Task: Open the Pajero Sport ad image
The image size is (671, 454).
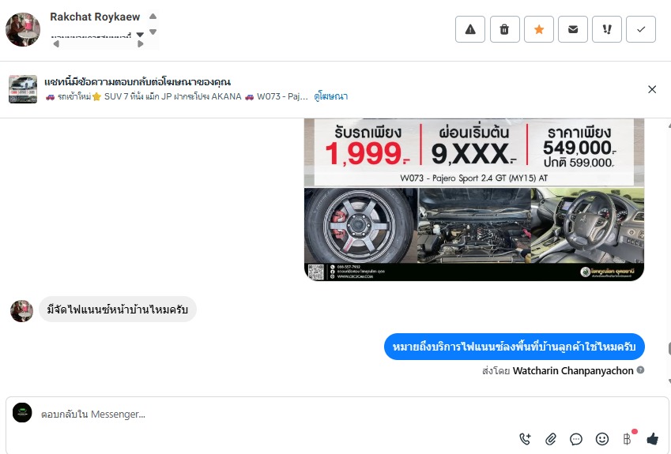Action: coord(473,200)
